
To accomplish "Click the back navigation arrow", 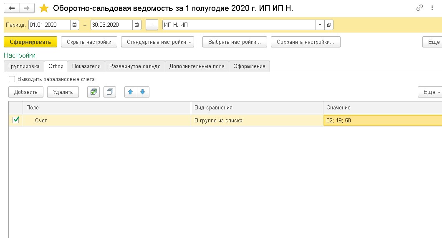I will point(12,8).
